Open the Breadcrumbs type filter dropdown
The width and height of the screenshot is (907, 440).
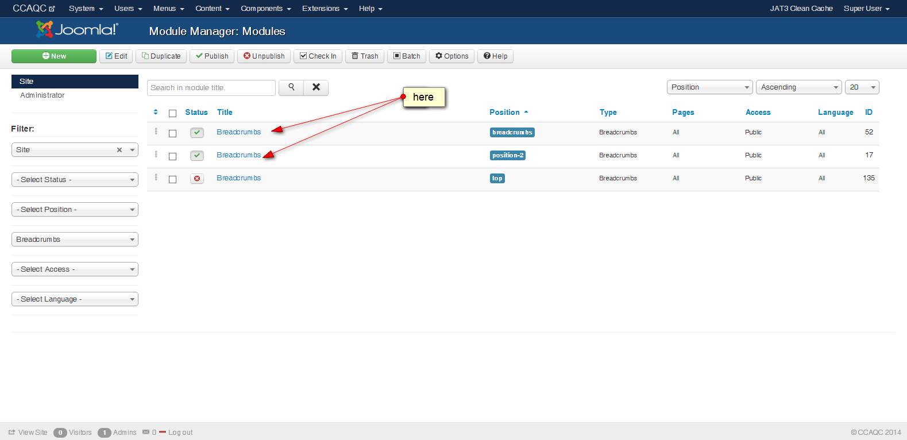75,240
